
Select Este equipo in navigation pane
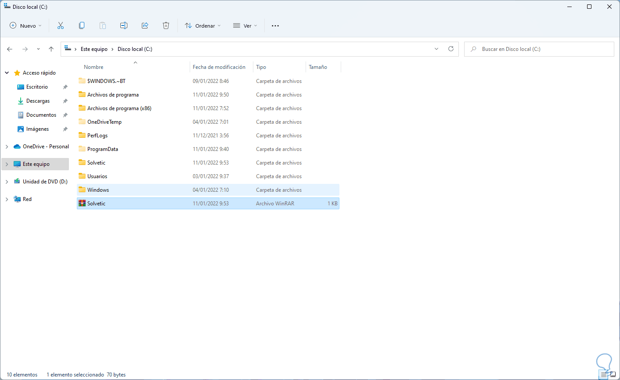pyautogui.click(x=36, y=164)
